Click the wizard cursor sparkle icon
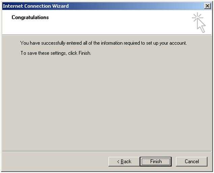The image size is (214, 173). click(199, 23)
